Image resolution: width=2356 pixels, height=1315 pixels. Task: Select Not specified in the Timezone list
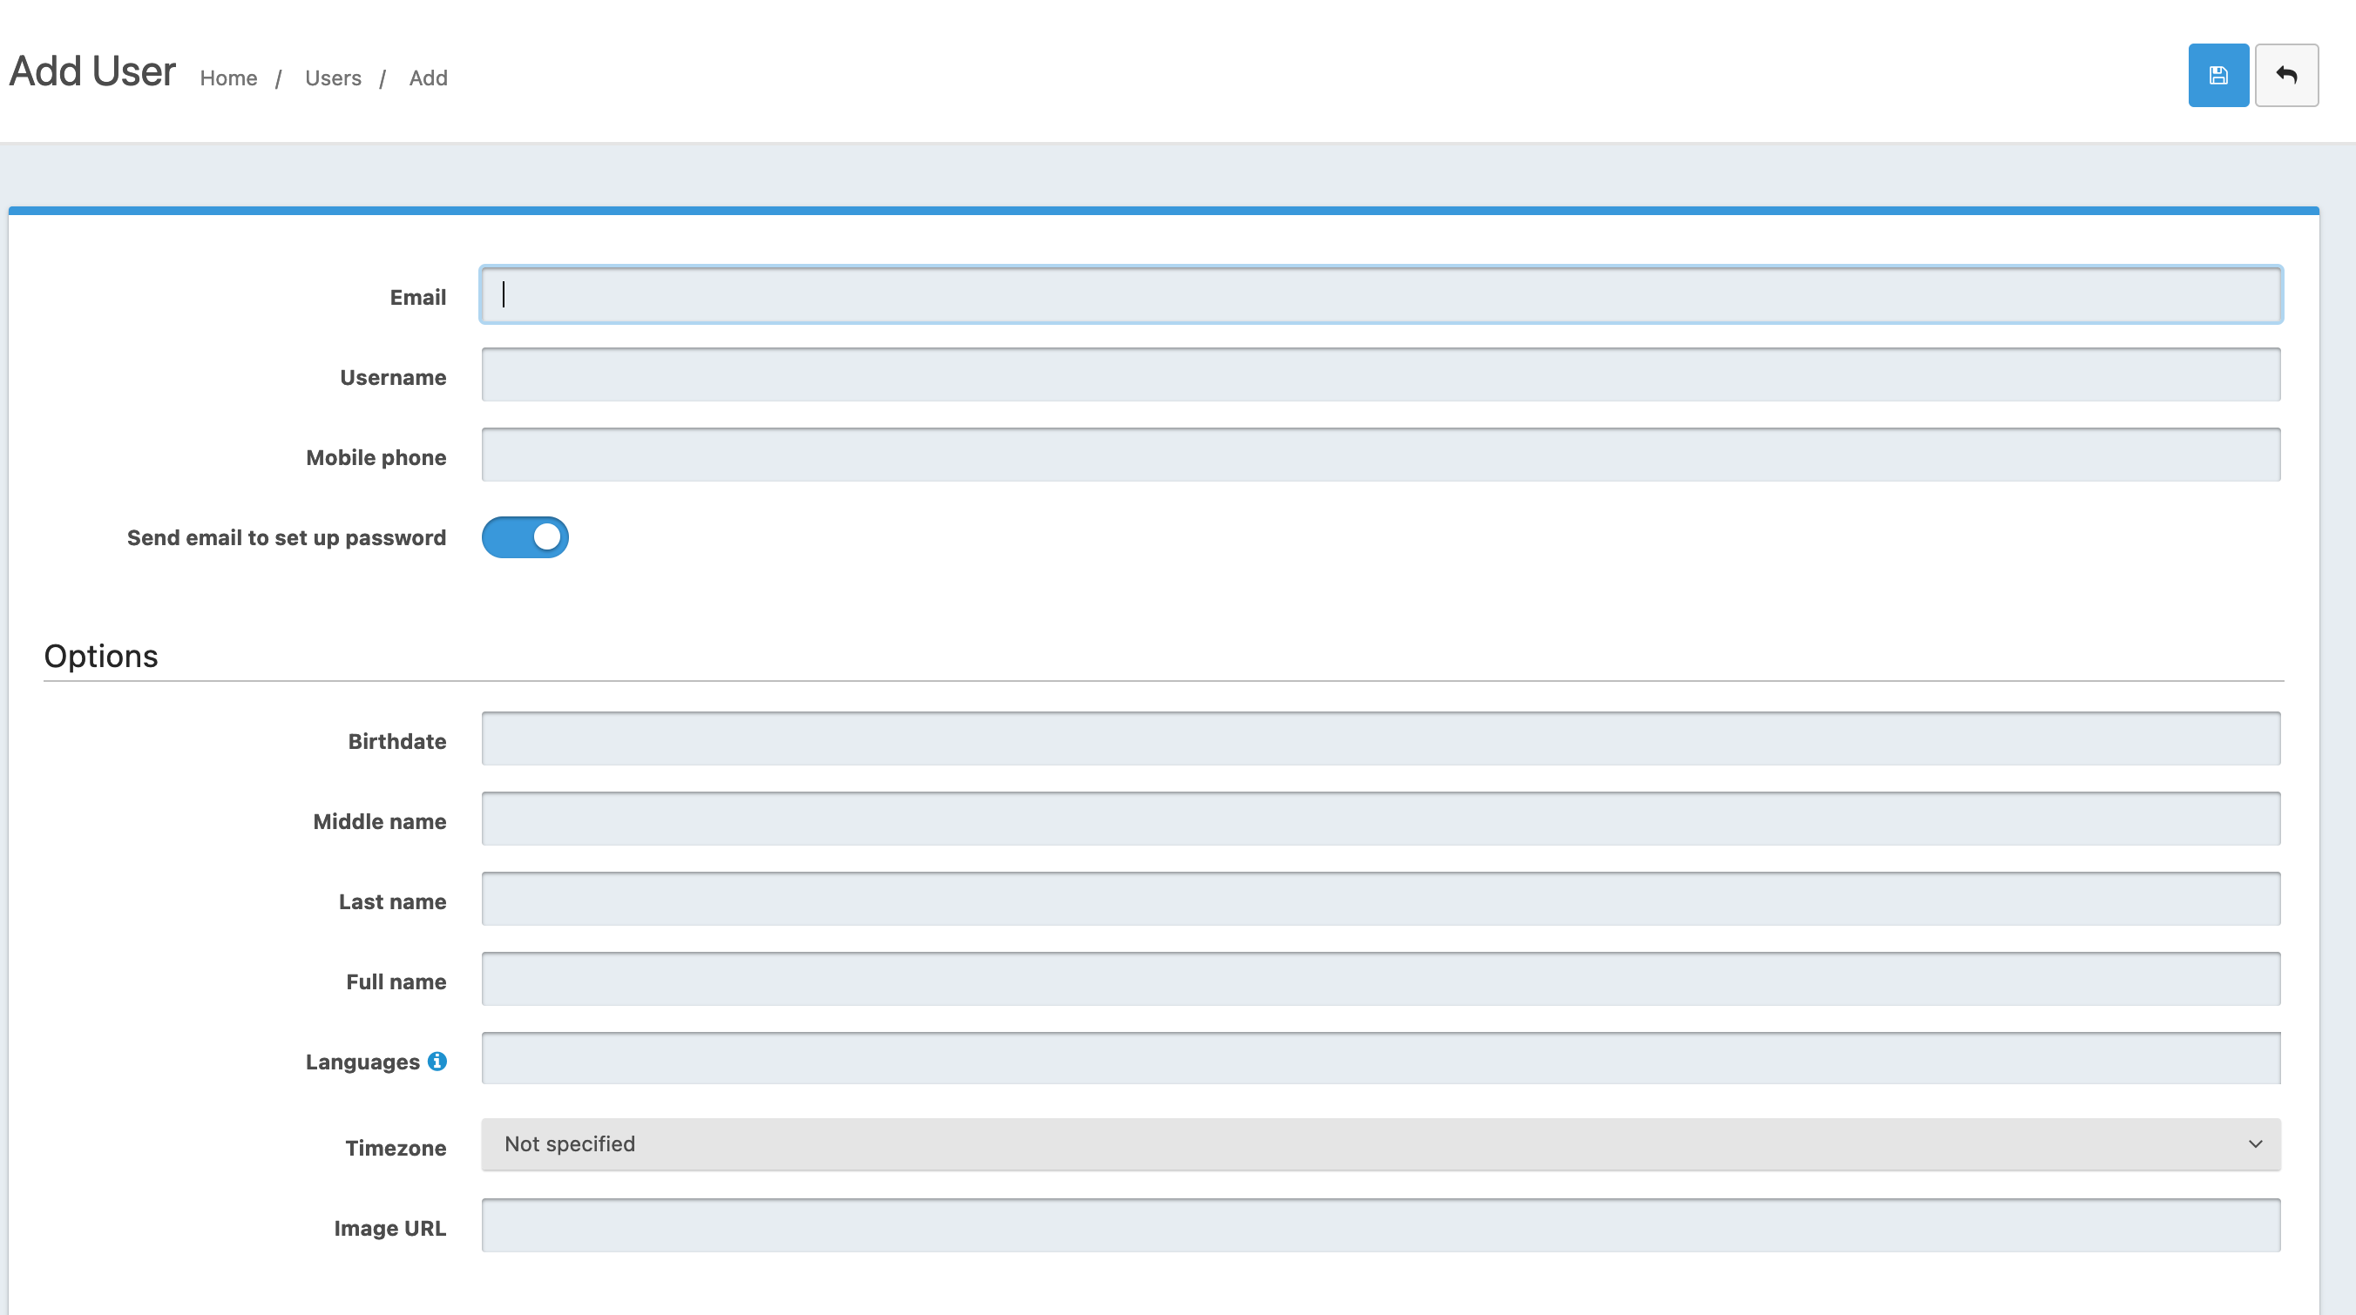pos(570,1143)
